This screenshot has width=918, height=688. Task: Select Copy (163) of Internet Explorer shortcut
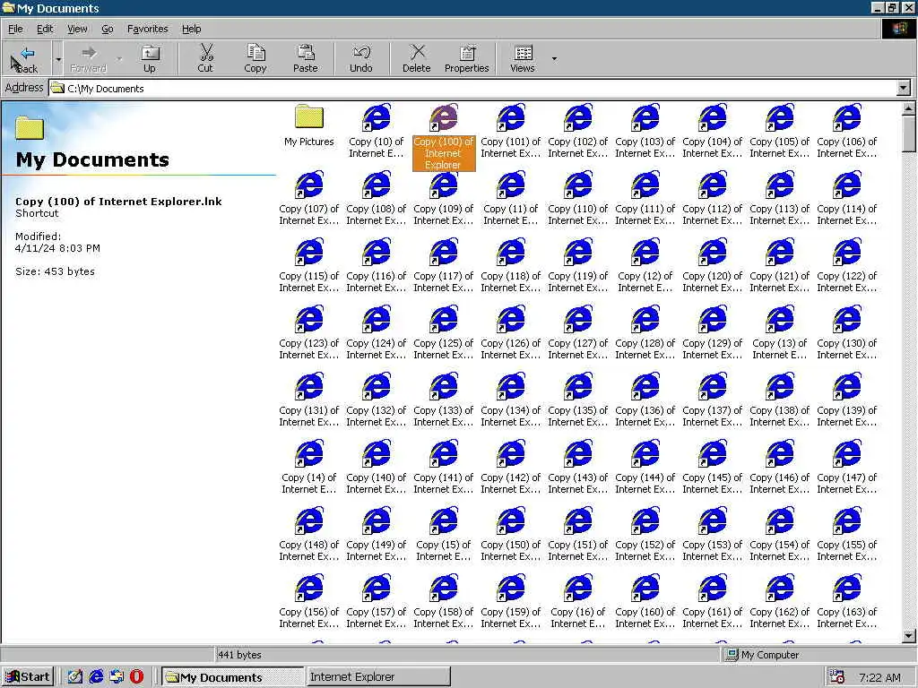pos(847,602)
